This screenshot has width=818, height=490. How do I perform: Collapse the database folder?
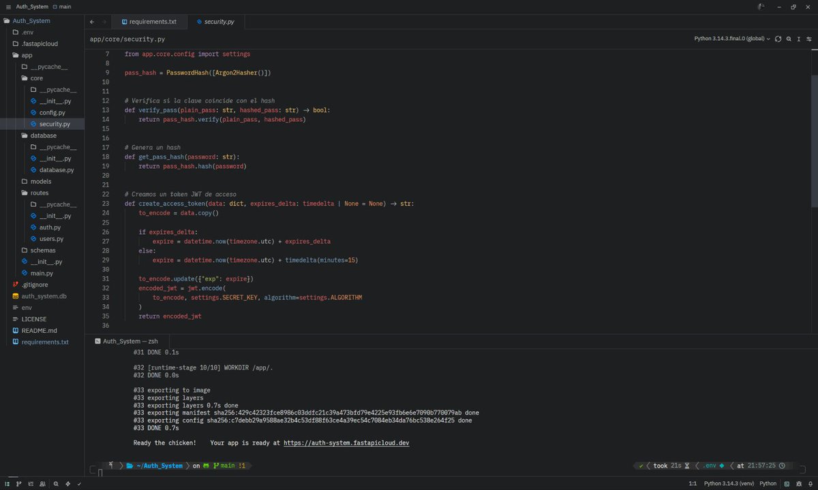[42, 135]
